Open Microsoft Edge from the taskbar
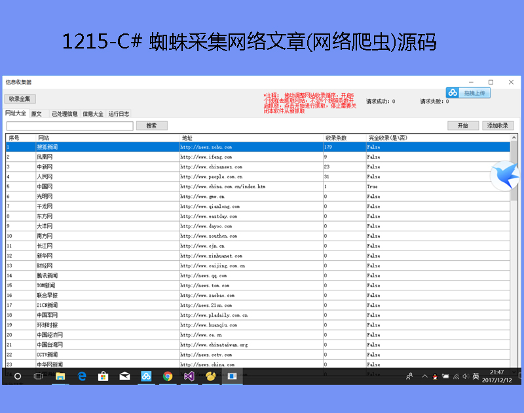This screenshot has height=413, width=524. (82, 376)
